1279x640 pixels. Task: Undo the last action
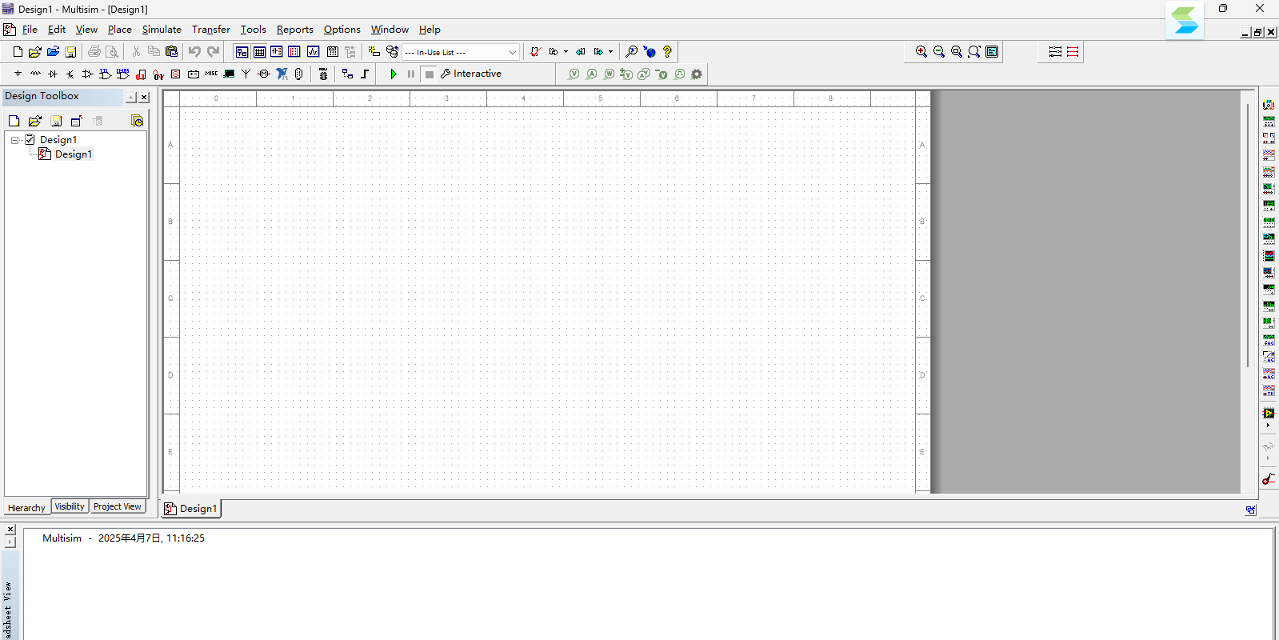pyautogui.click(x=194, y=52)
